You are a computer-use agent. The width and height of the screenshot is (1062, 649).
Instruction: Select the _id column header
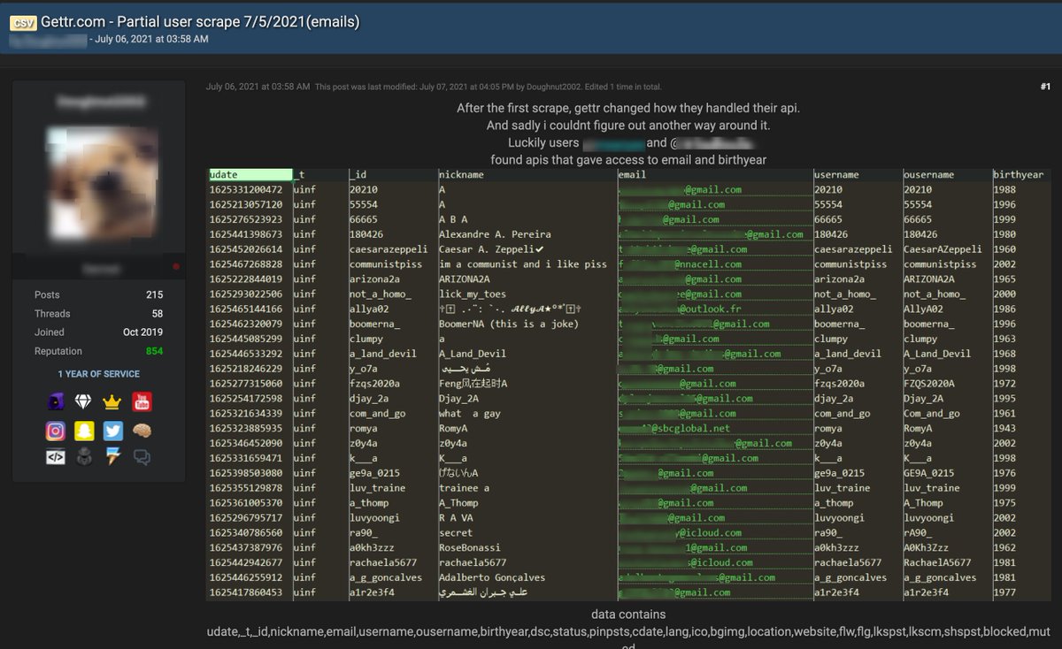pyautogui.click(x=392, y=175)
